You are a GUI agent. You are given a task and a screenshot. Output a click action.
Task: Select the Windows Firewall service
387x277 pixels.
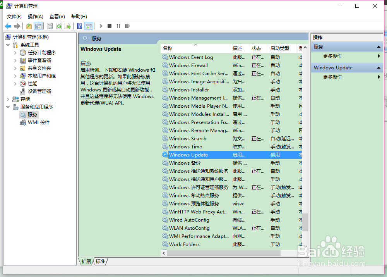click(188, 65)
